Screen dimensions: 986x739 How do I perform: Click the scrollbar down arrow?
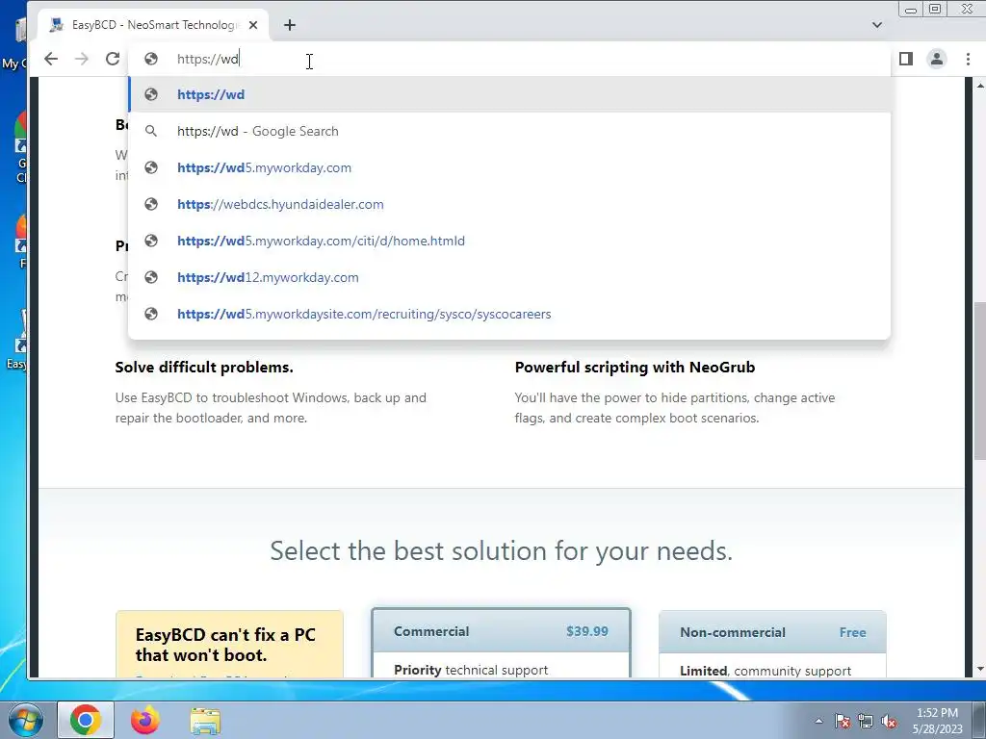coord(979,670)
